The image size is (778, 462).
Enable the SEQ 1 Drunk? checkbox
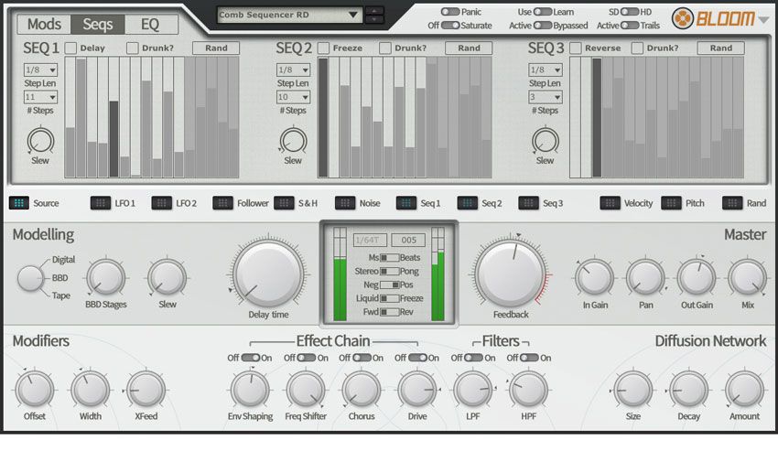coord(133,48)
